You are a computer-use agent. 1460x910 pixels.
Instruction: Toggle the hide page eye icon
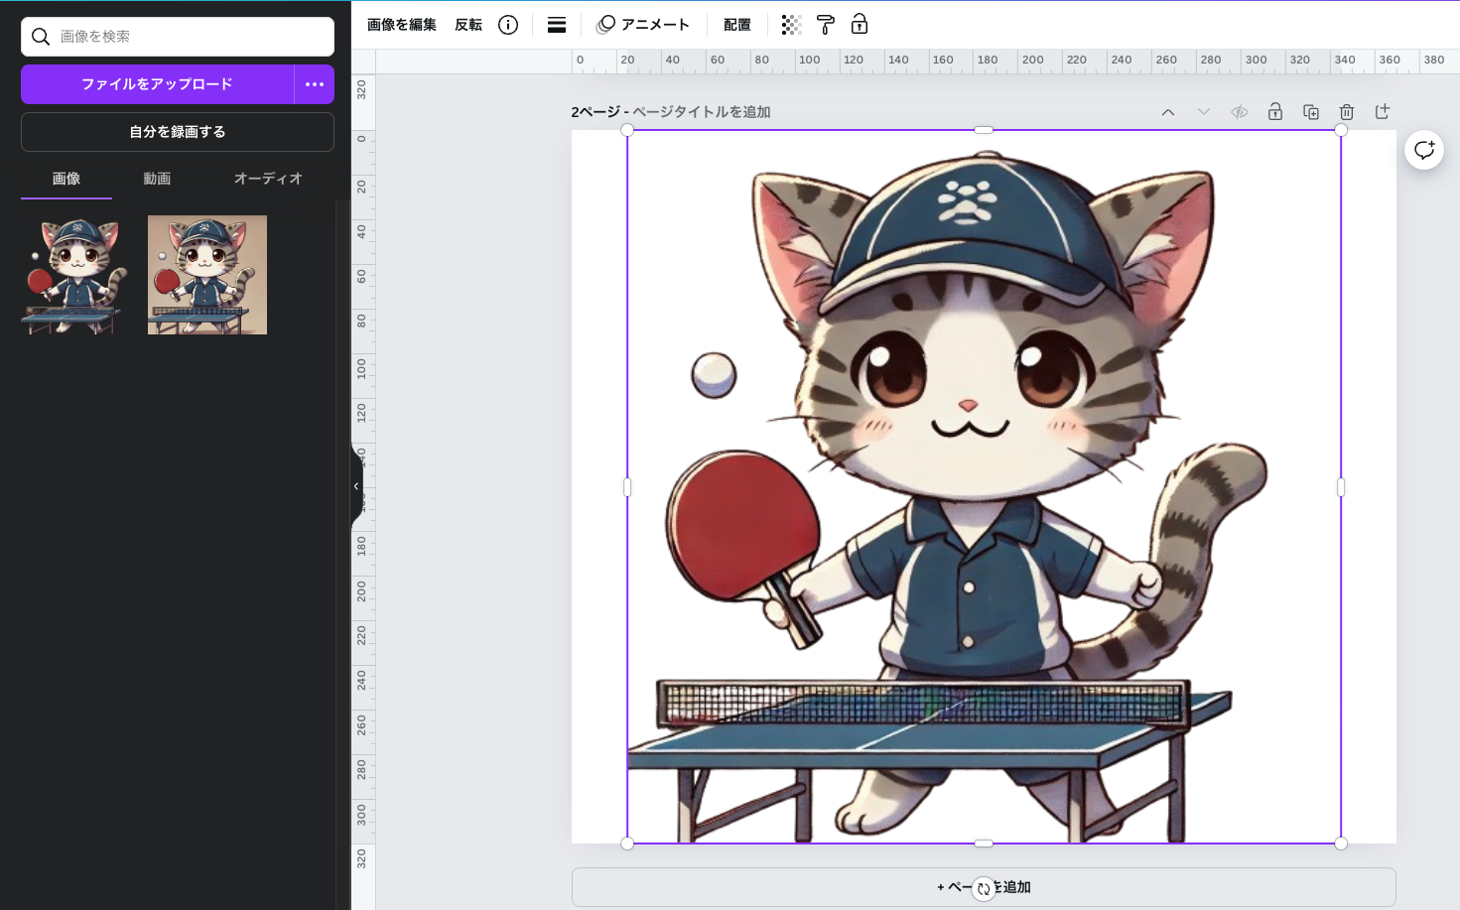(1240, 112)
